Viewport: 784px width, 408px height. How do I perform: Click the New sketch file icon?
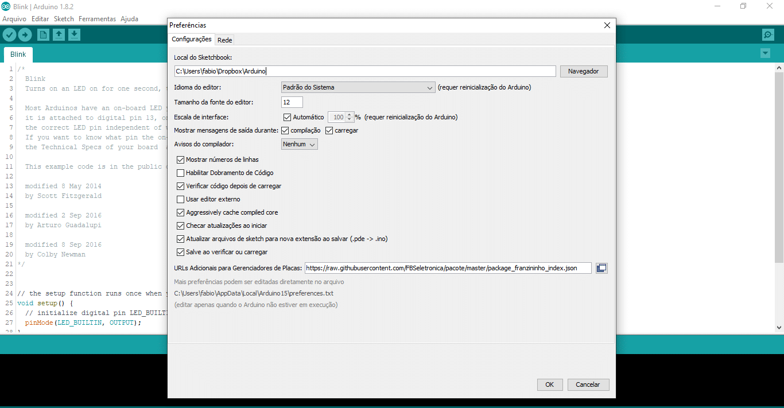(43, 35)
